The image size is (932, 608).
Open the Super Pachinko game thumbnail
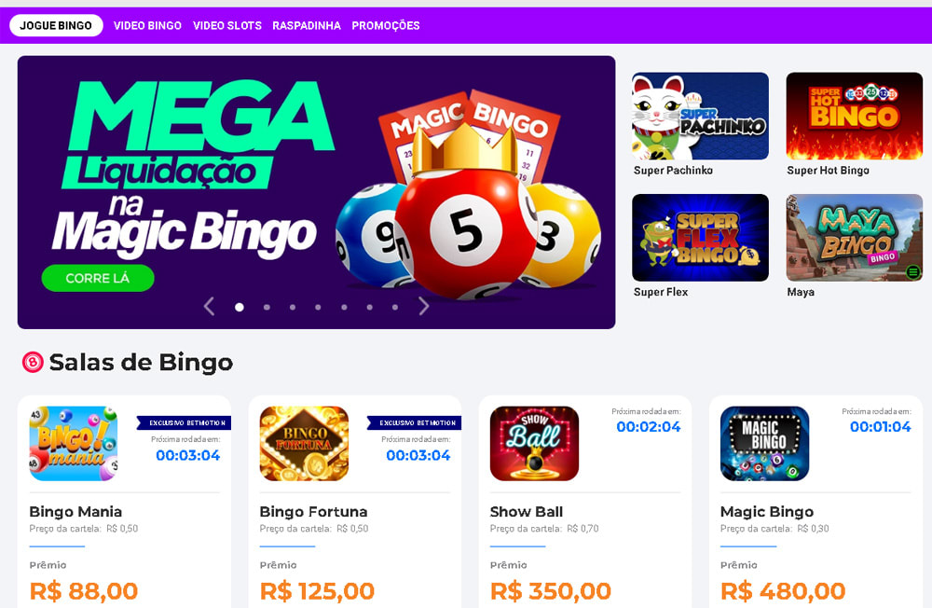point(700,116)
